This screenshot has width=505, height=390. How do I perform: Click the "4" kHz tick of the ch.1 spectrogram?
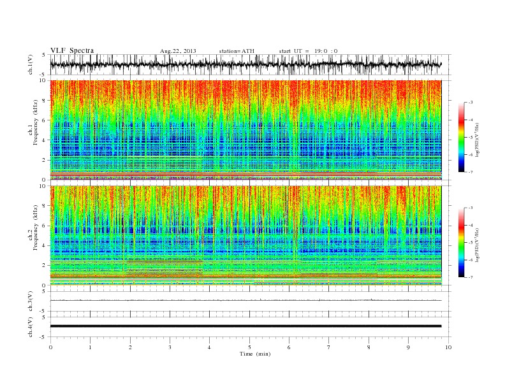[44, 140]
